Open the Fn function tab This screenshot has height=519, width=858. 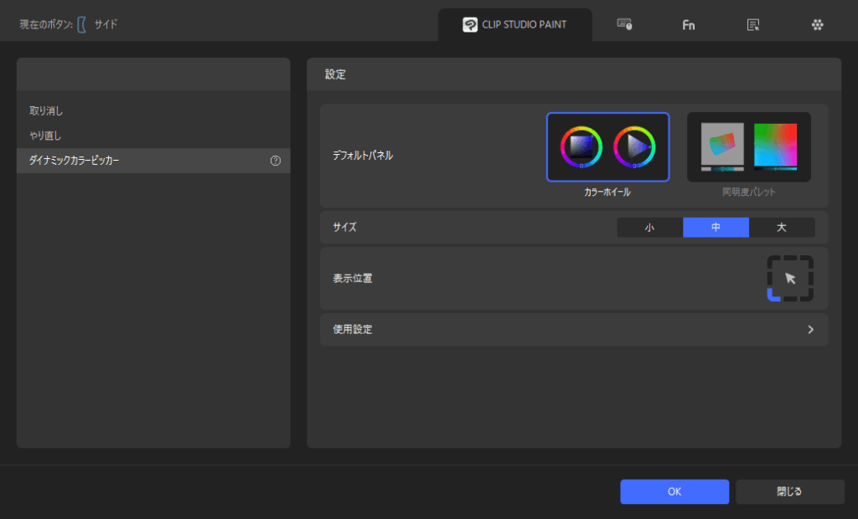pyautogui.click(x=688, y=25)
